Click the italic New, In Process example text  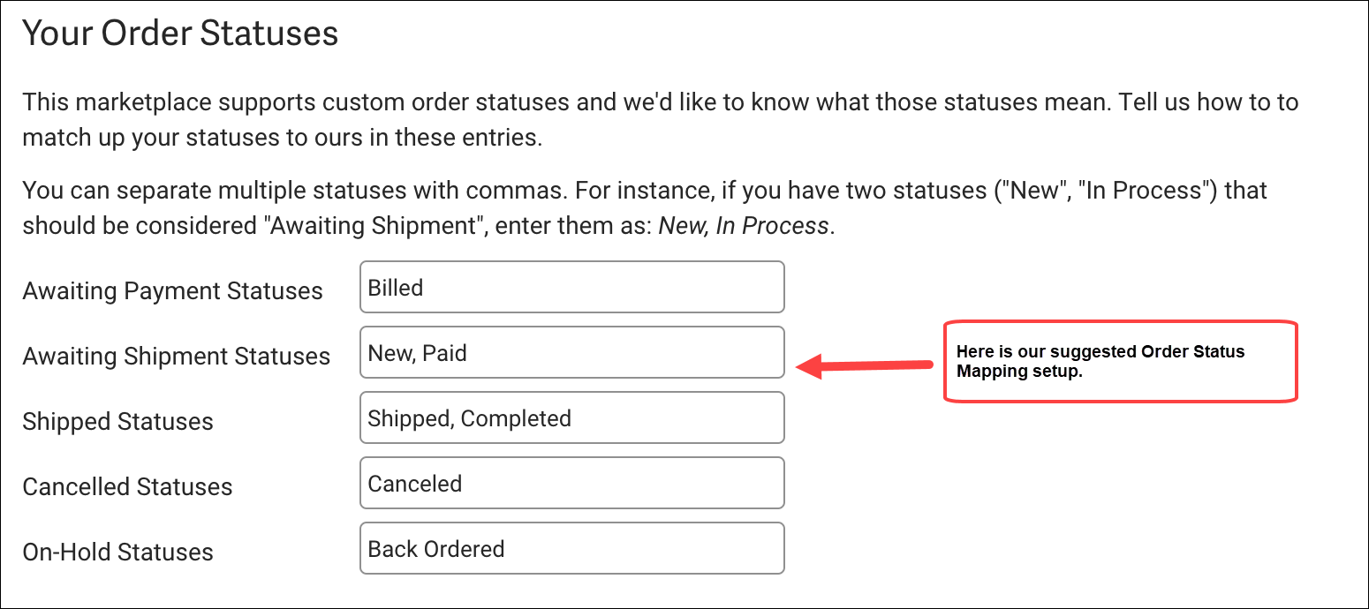pos(744,225)
